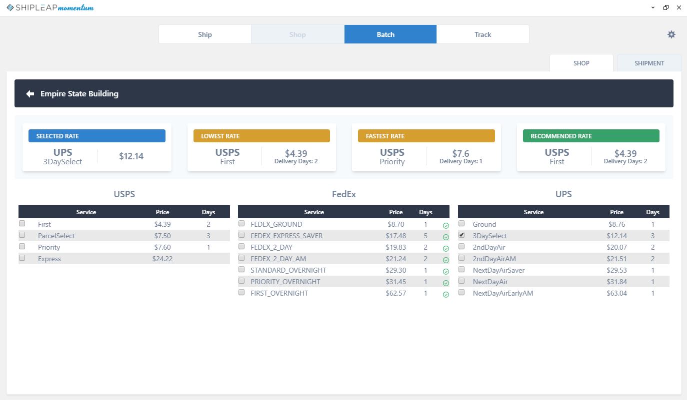Click the FEDEX_EXPRESS_SAVER $17.48 price
Screen dimensions: 687x400
point(396,236)
